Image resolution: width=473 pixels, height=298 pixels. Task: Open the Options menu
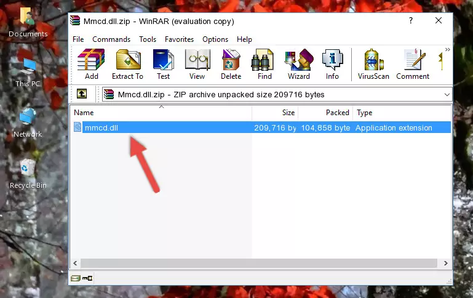coord(215,39)
